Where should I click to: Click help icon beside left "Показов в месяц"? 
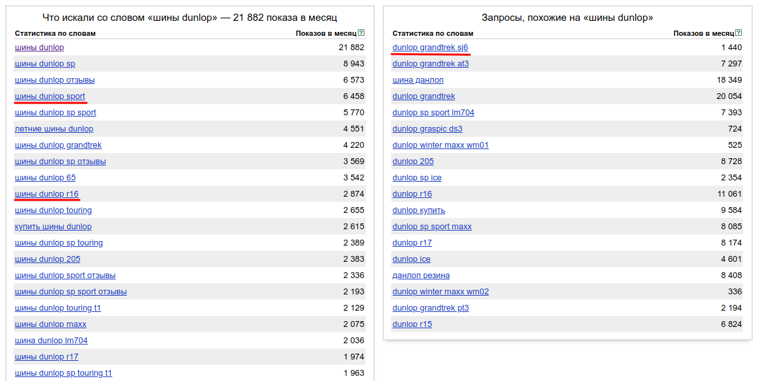pyautogui.click(x=361, y=33)
